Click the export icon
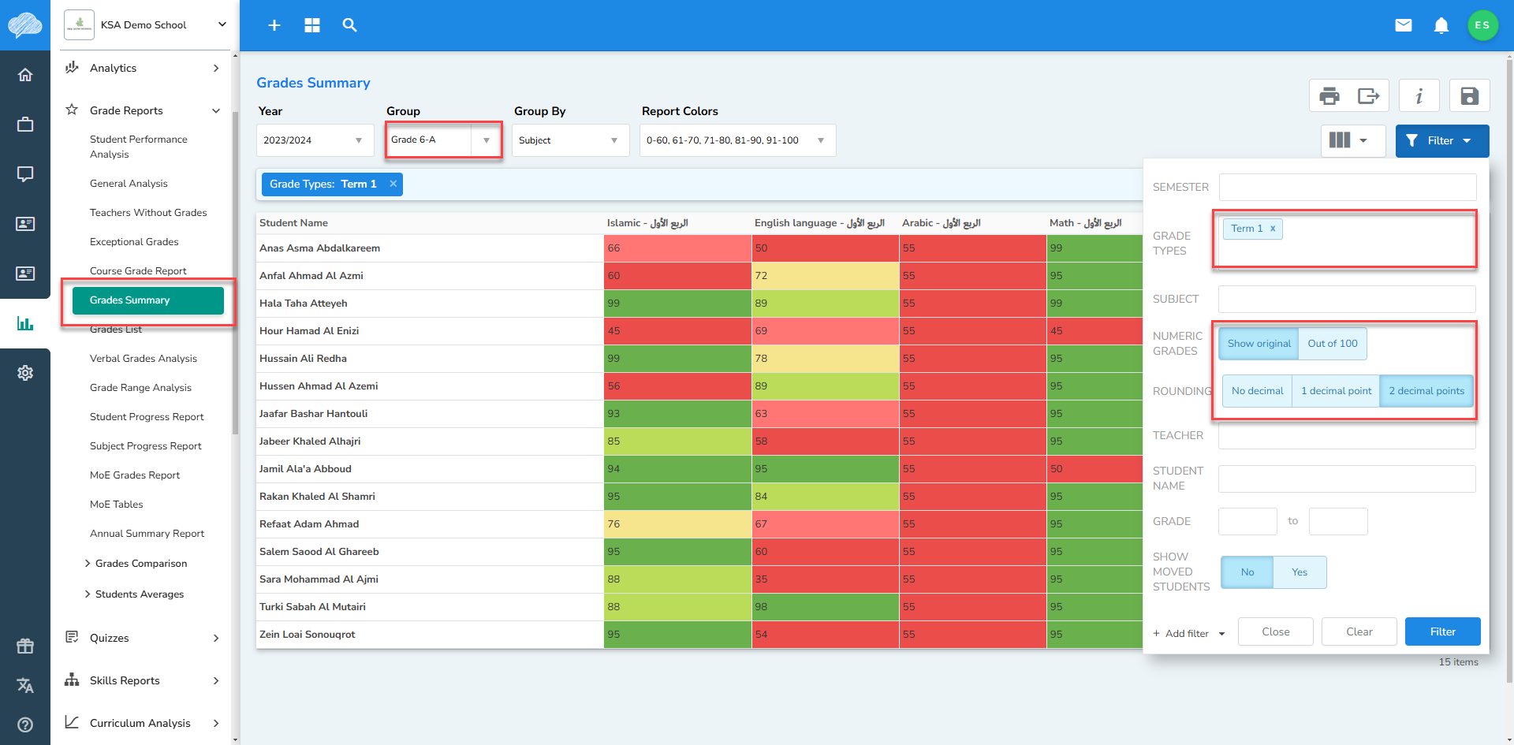 point(1368,96)
